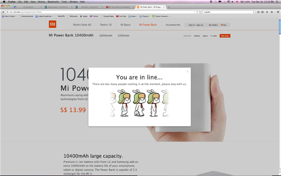
Task: Open My Orders
Action: tap(213, 25)
